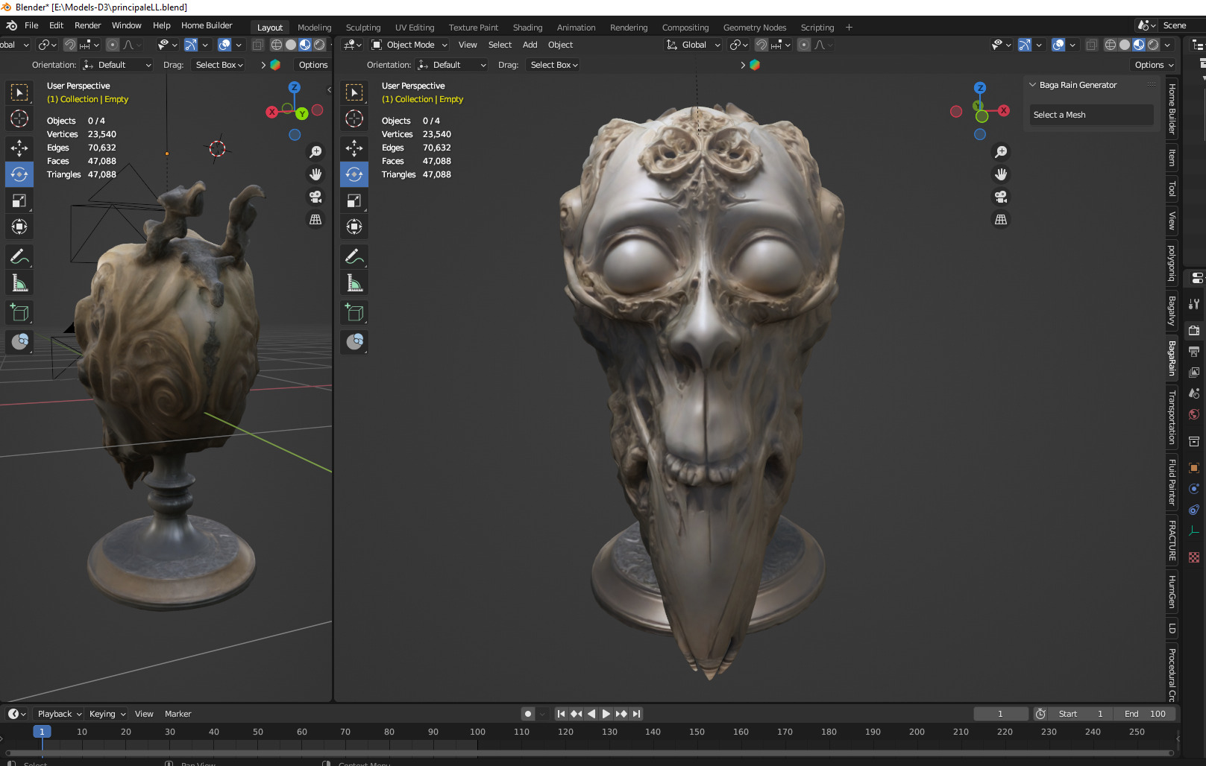Switch right viewport to solid shading
Image resolution: width=1206 pixels, height=766 pixels.
pyautogui.click(x=1125, y=45)
